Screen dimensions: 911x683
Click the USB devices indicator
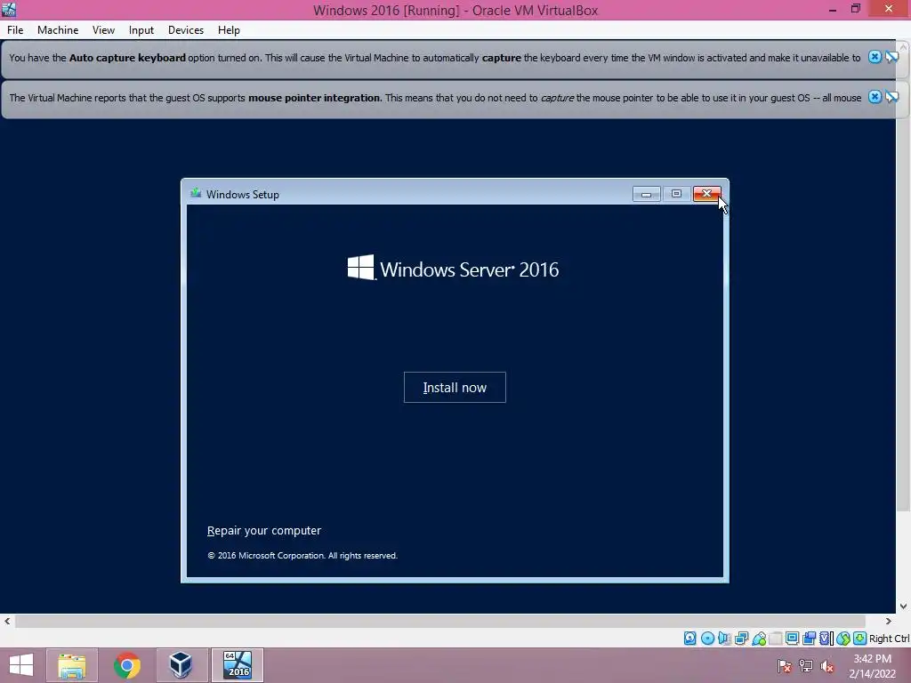pyautogui.click(x=759, y=639)
